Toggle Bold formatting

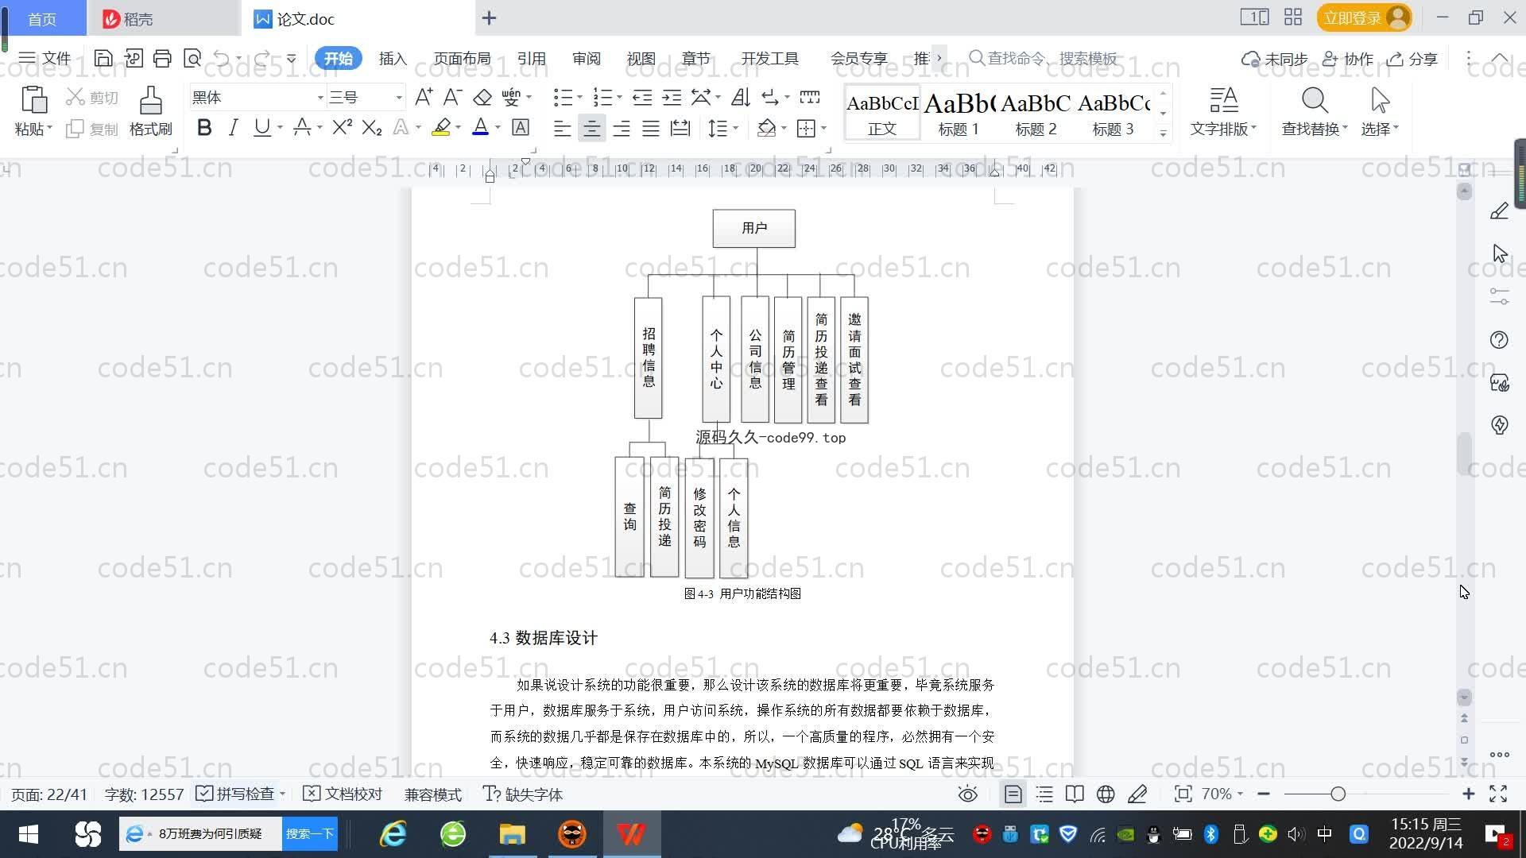tap(204, 127)
